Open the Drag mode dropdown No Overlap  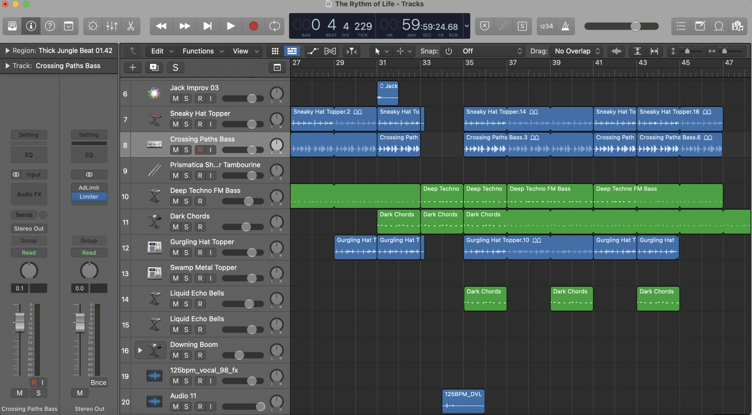(x=577, y=51)
